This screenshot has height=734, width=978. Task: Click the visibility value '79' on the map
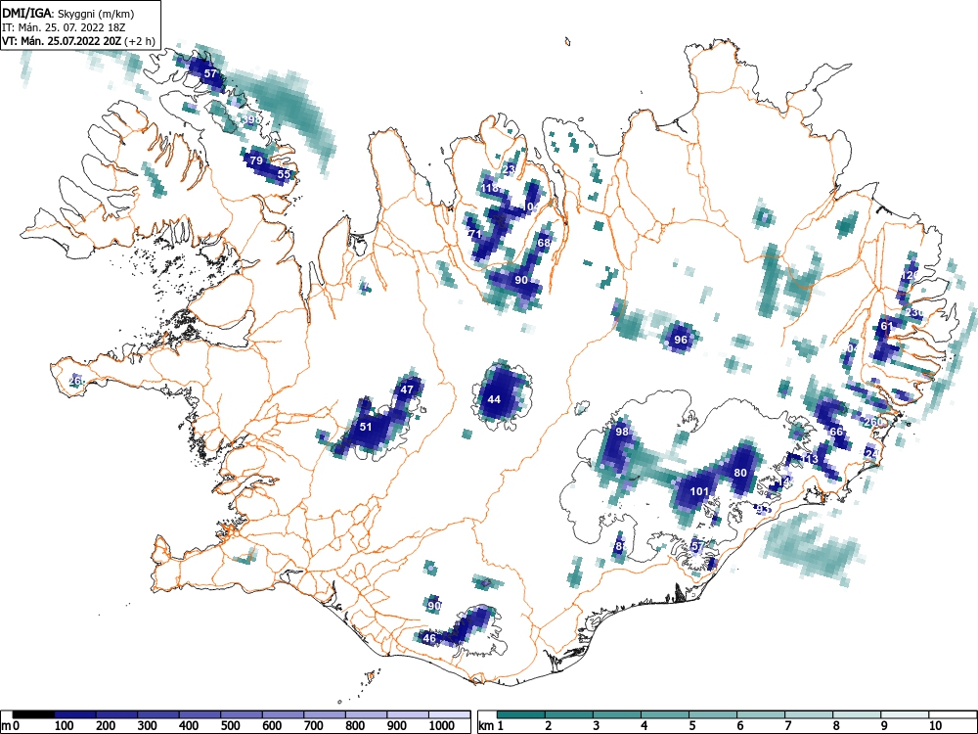pyautogui.click(x=255, y=161)
